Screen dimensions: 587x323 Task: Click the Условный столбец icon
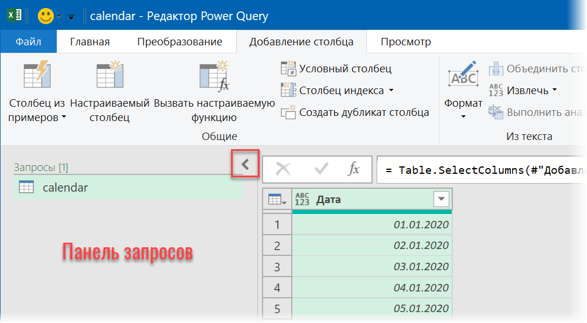288,69
